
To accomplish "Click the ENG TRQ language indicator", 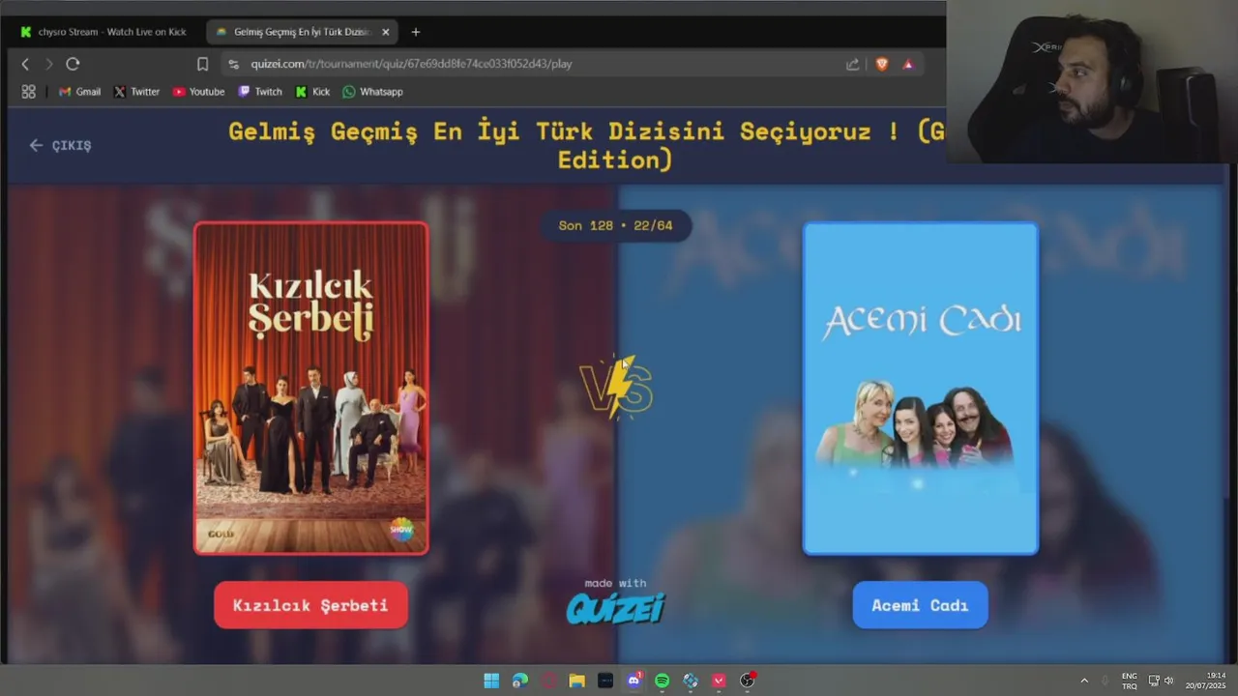I will (x=1130, y=681).
